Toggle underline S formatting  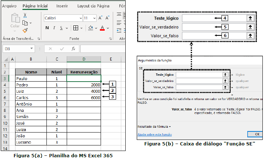pyautogui.click(x=61, y=28)
